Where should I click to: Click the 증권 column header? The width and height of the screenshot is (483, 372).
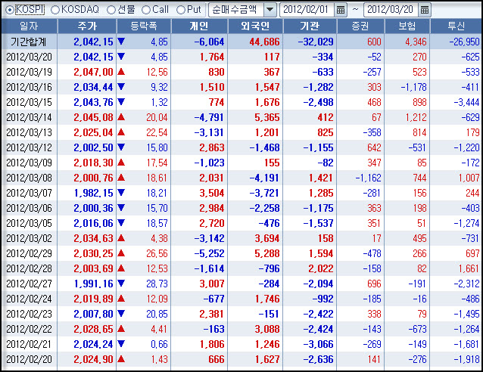click(x=360, y=26)
